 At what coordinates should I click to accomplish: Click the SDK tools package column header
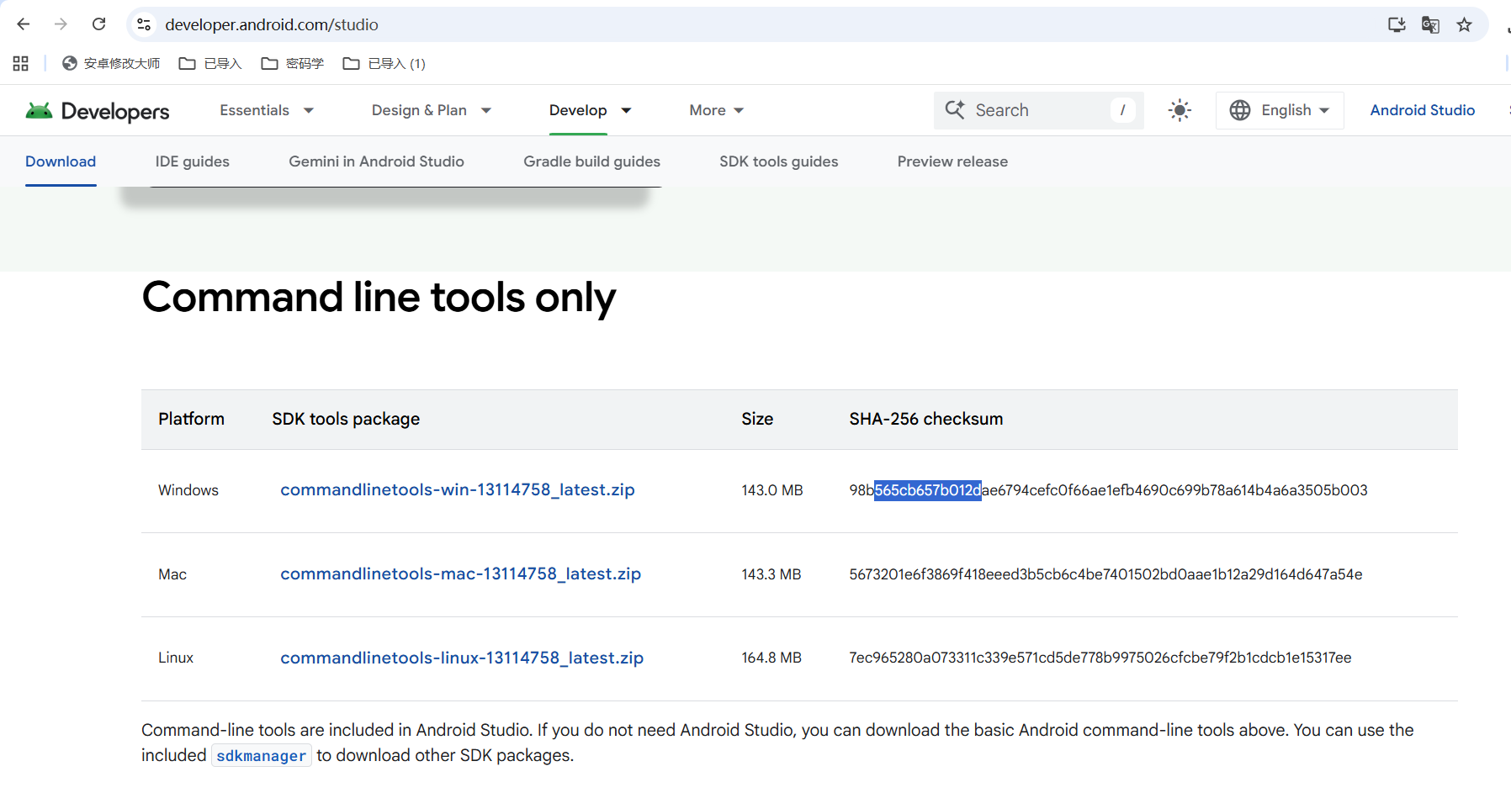point(346,419)
